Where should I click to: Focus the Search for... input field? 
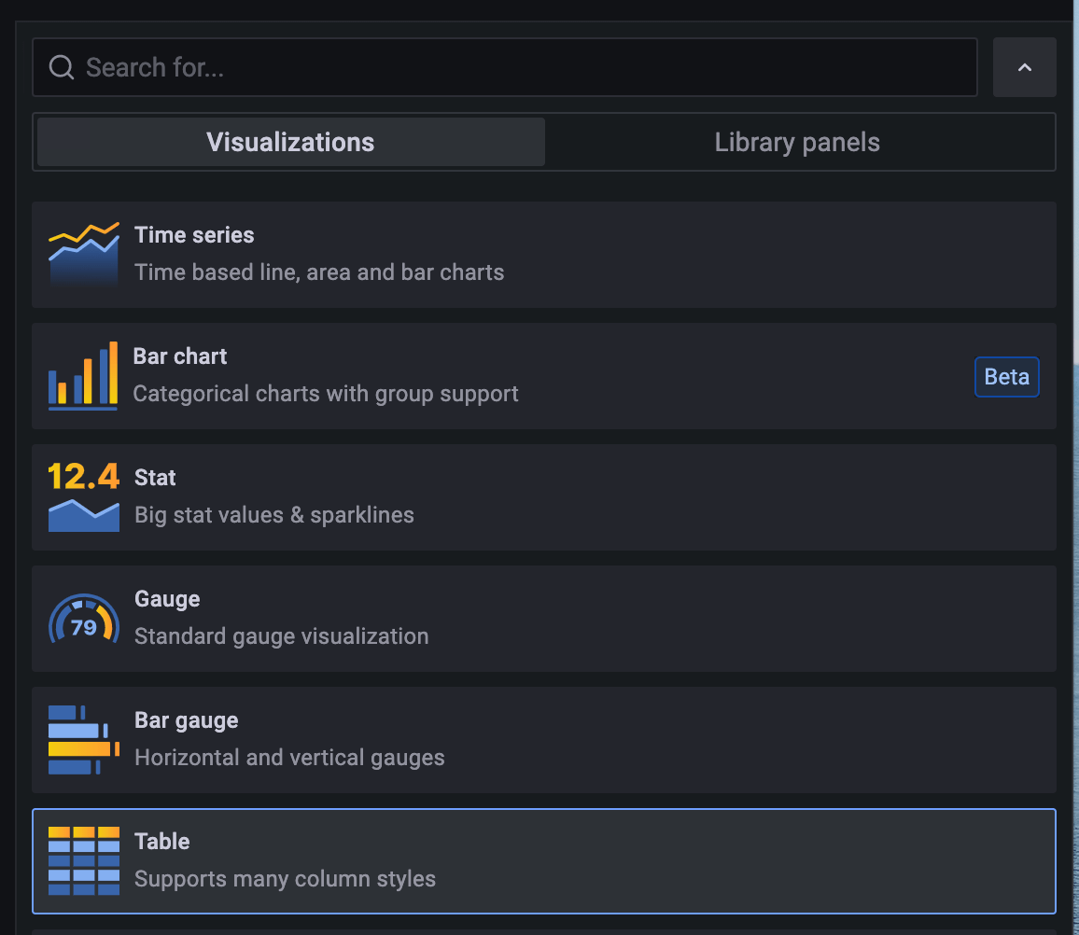523,67
